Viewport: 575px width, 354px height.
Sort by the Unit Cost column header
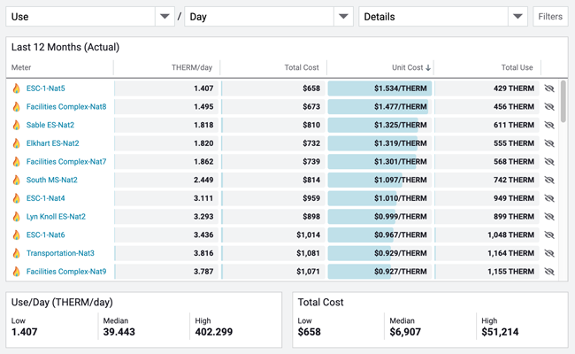click(407, 67)
